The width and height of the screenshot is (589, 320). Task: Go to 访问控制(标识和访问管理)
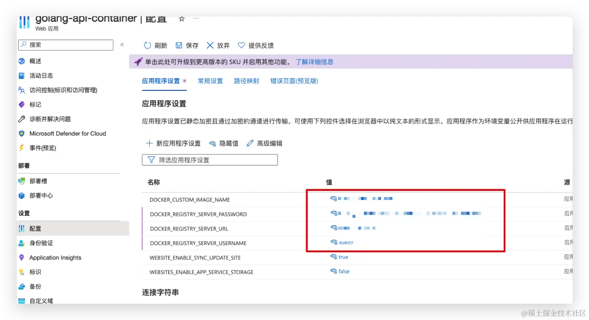point(63,90)
